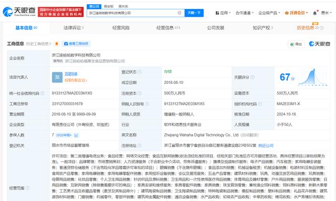
Task: Click the help icon next to 注册资本
Action: click(x=140, y=93)
